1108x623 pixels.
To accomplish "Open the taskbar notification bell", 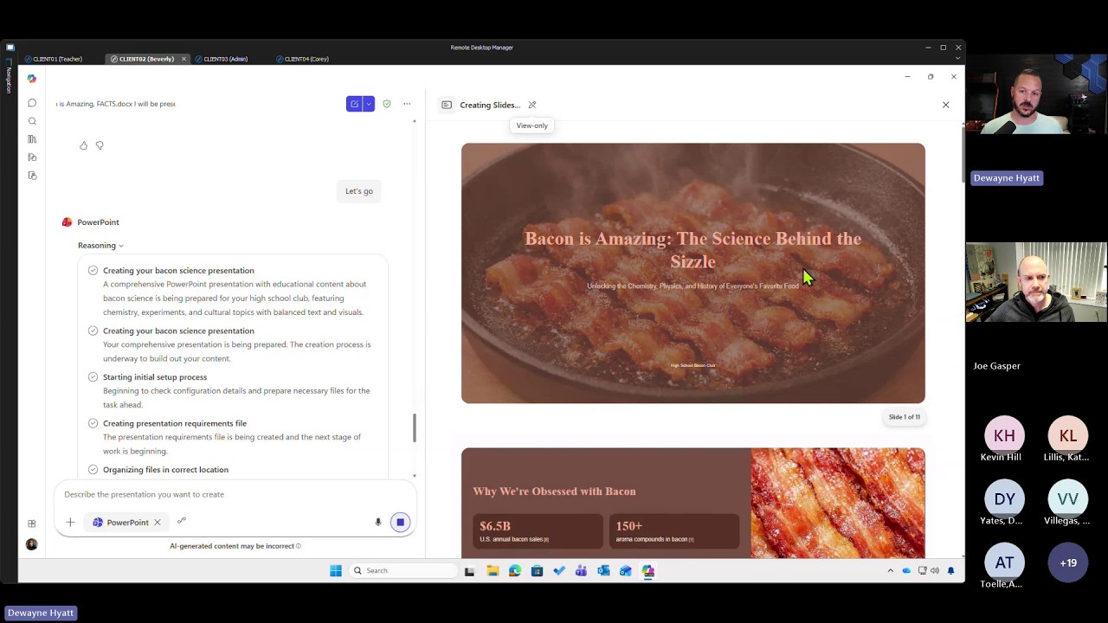I will 950,571.
